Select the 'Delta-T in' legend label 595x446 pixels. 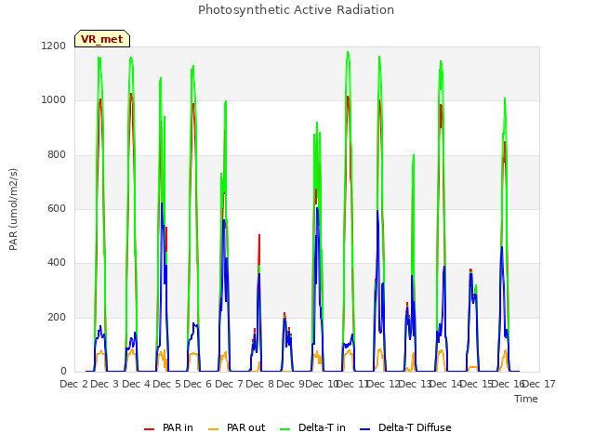click(322, 427)
